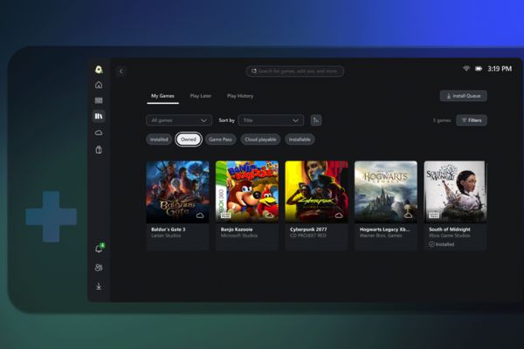Click the Wi-Fi status icon
This screenshot has width=524, height=349.
coord(466,68)
